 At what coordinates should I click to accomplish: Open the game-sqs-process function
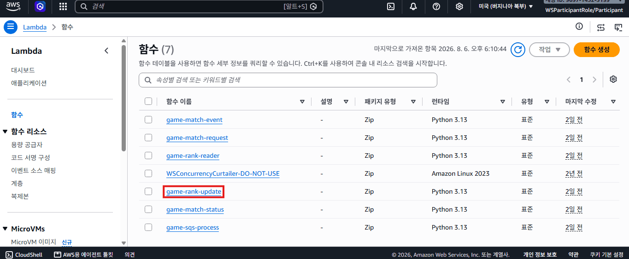coord(193,227)
